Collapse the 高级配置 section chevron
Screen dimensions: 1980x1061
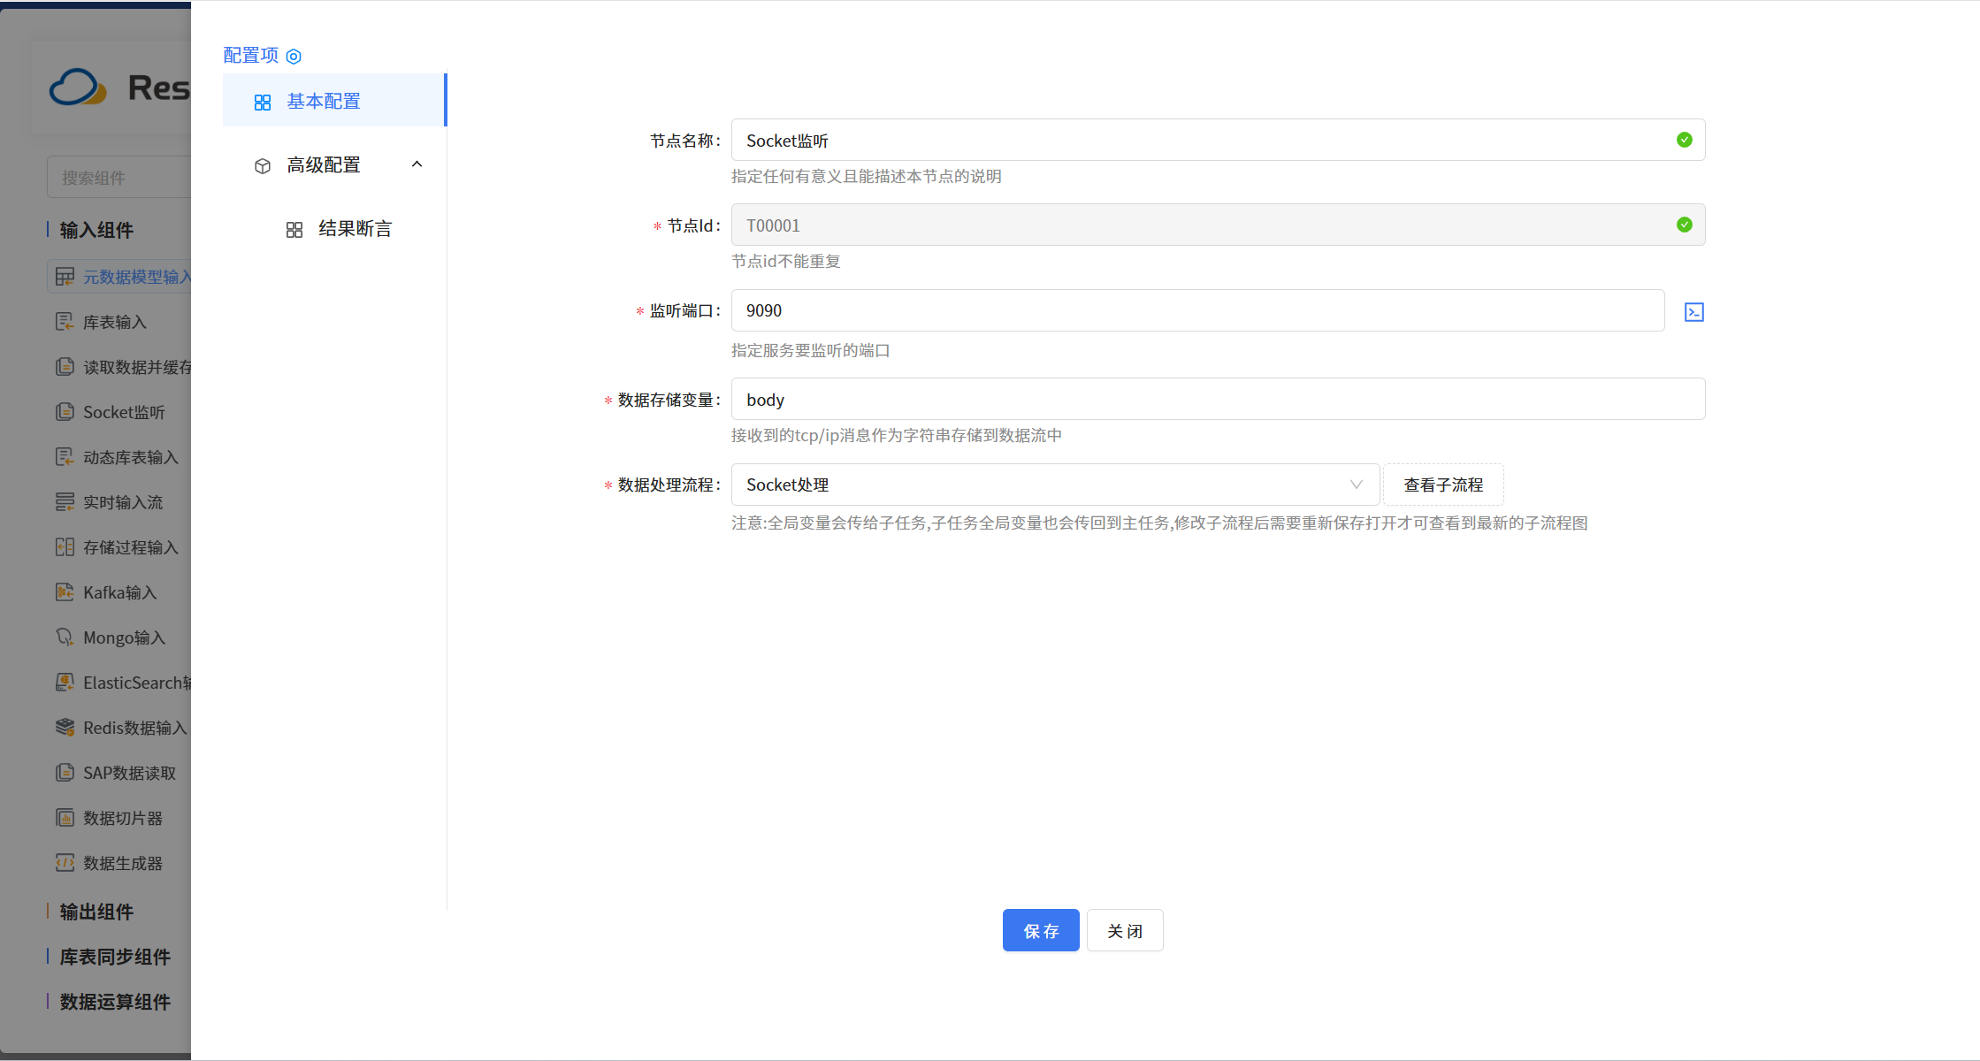point(417,164)
